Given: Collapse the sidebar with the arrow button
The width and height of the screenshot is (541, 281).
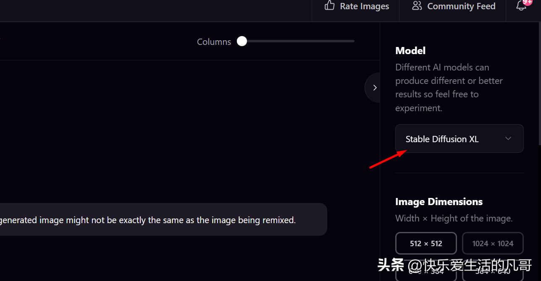Looking at the screenshot, I should coord(374,88).
